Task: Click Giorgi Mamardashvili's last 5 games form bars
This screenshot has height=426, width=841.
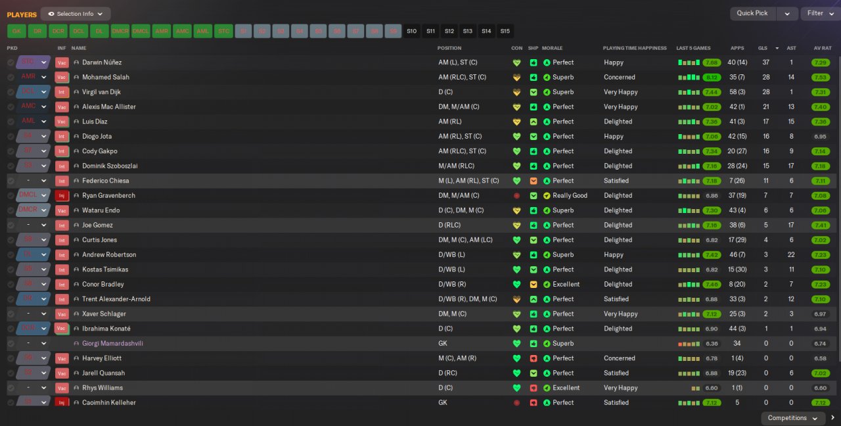Action: pyautogui.click(x=688, y=343)
